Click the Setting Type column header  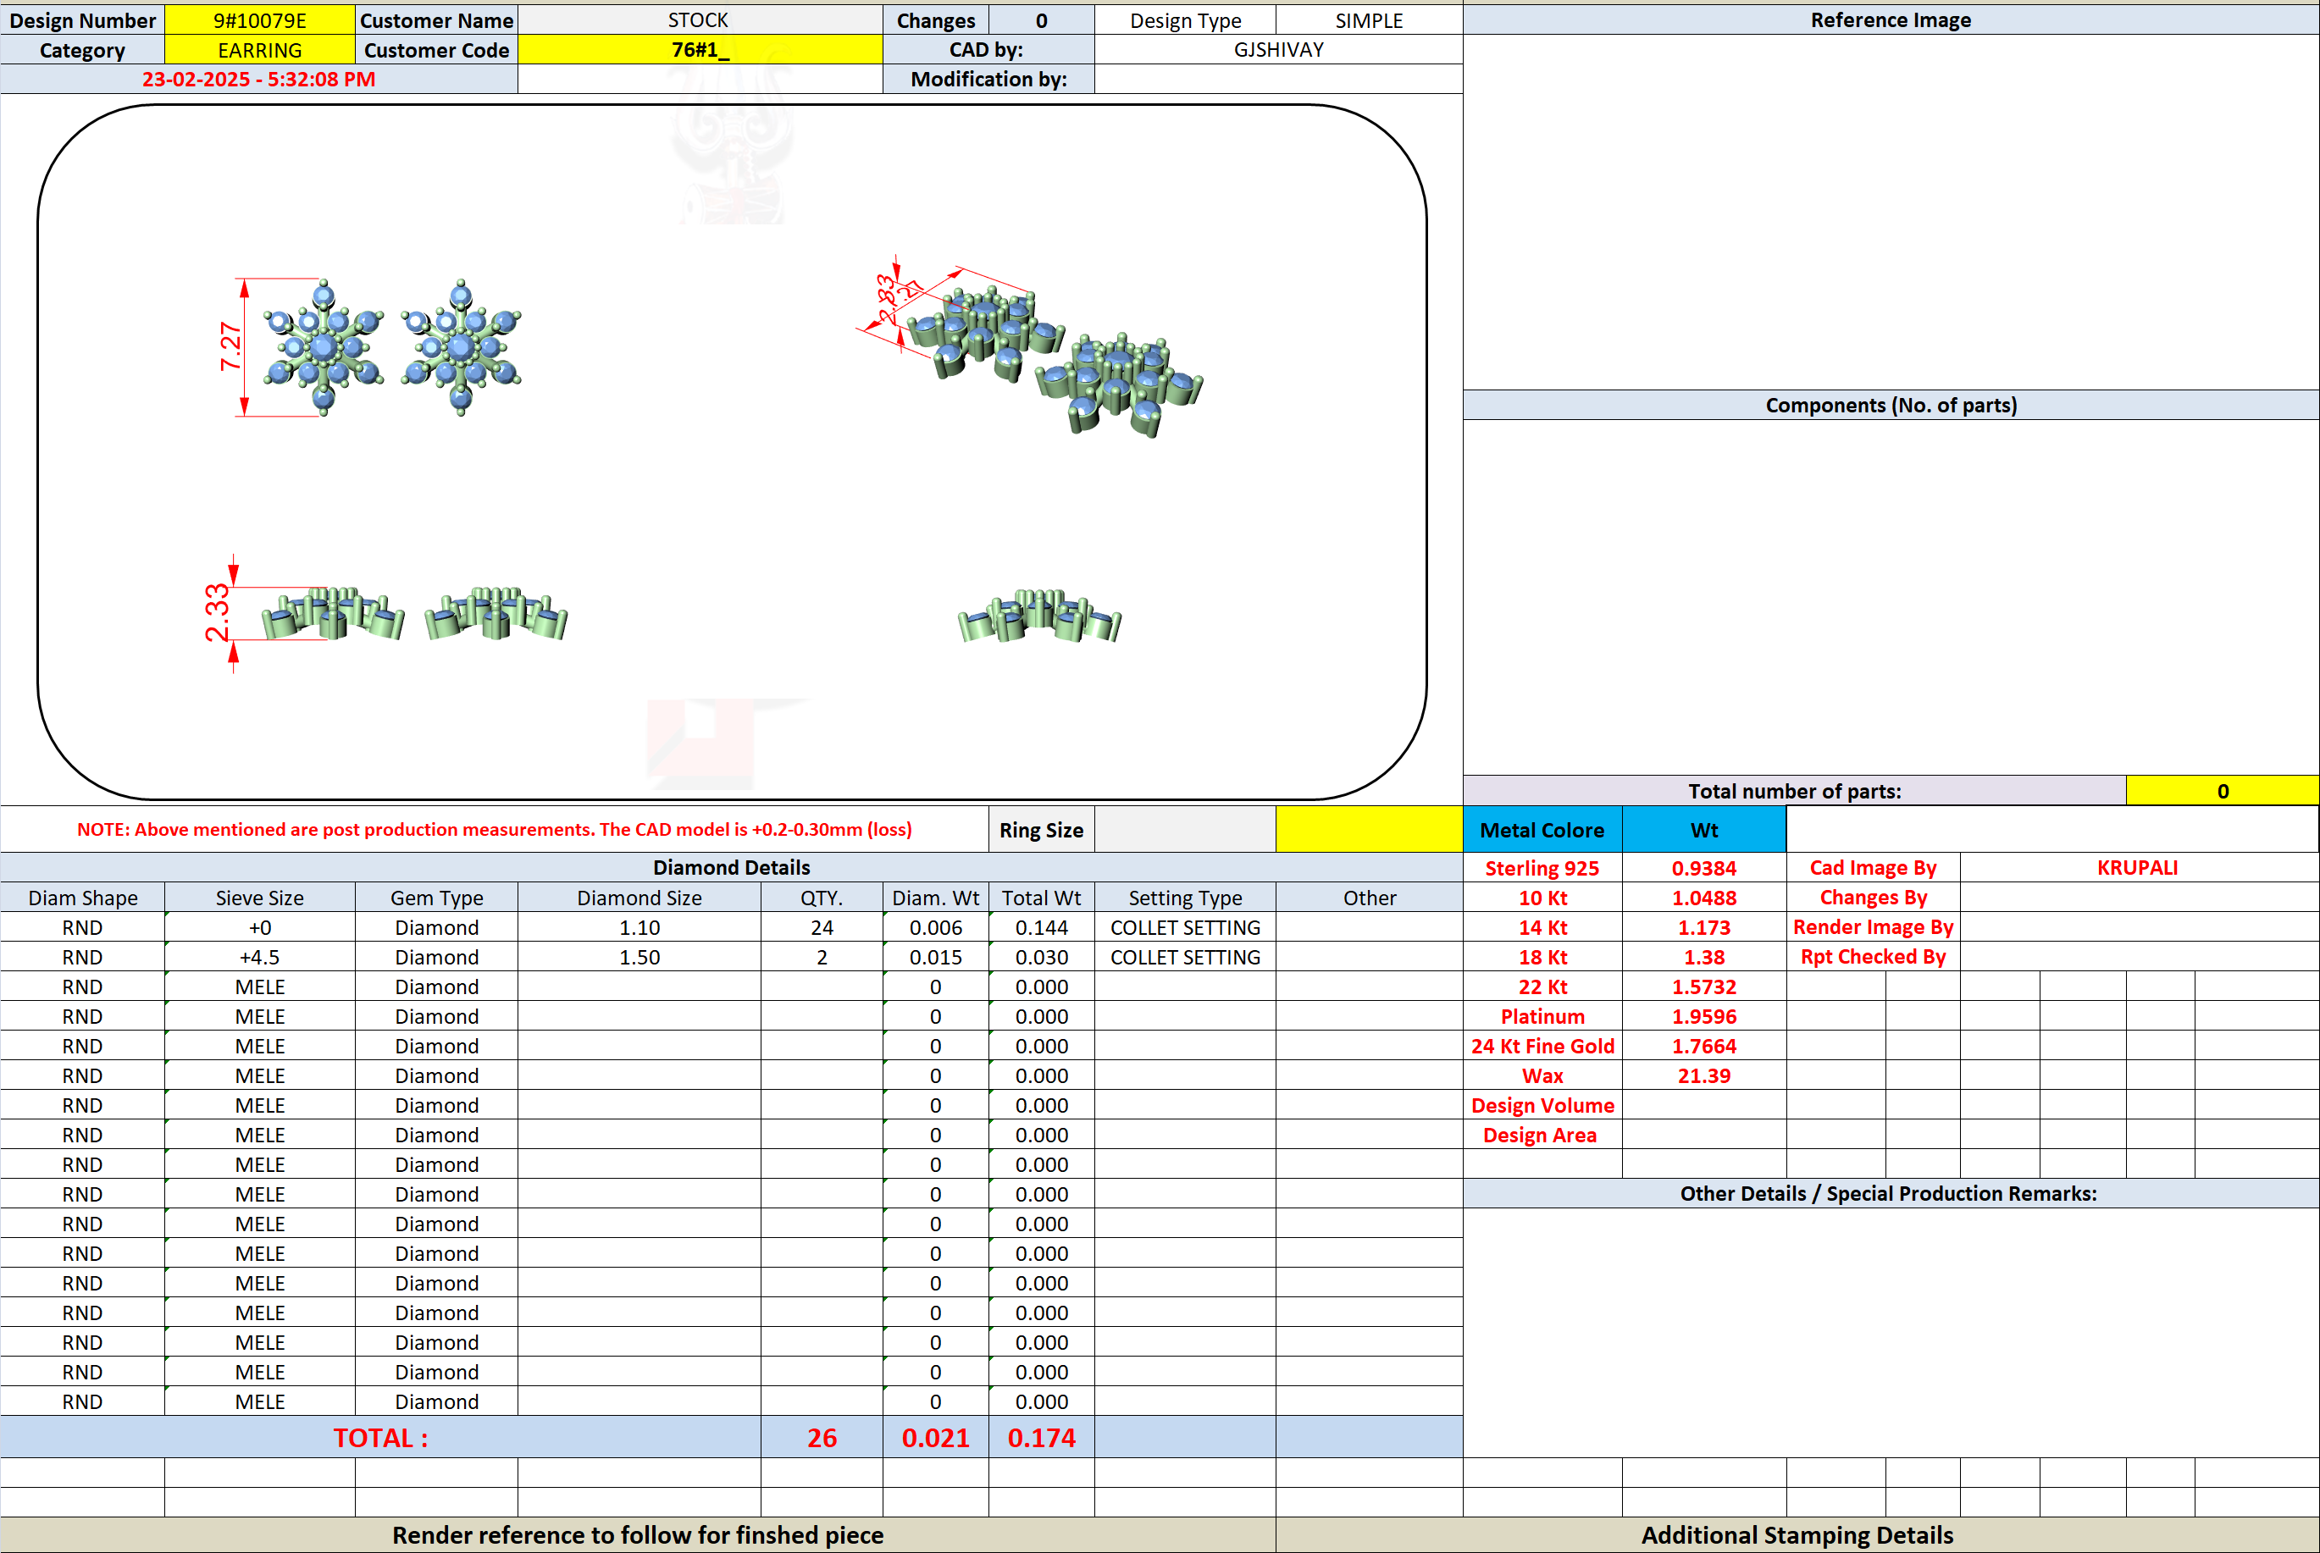[x=1185, y=898]
